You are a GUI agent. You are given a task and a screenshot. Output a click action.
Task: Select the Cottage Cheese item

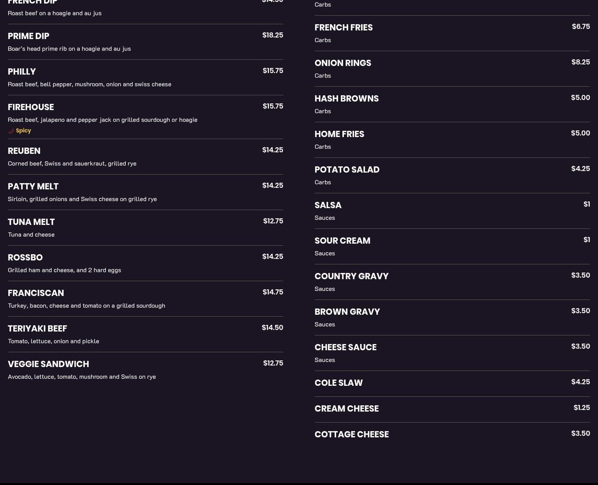(x=352, y=435)
